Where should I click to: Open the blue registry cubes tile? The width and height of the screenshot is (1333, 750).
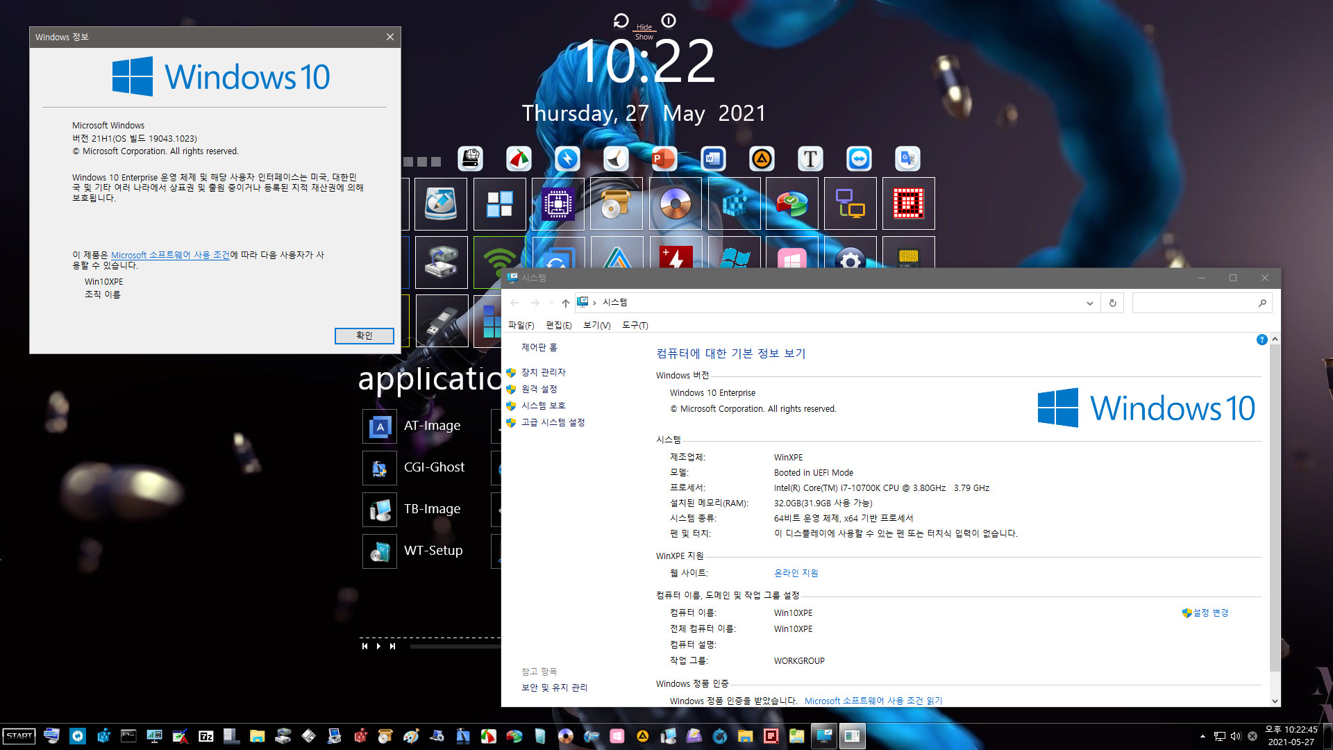coord(734,203)
